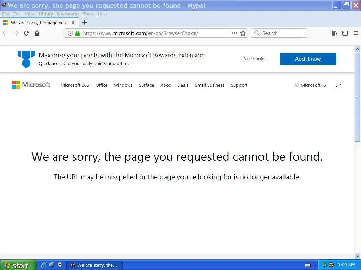Open the hamburger application menu
361x270 pixels.
356,33
